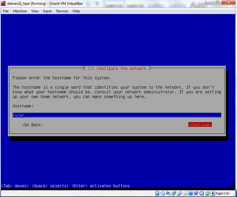Image resolution: width=237 pixels, height=197 pixels.
Task: Close the VirtualBox window
Action: point(229,2)
